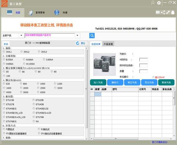Click the link chain icon
177x145 pixels.
[168, 12]
